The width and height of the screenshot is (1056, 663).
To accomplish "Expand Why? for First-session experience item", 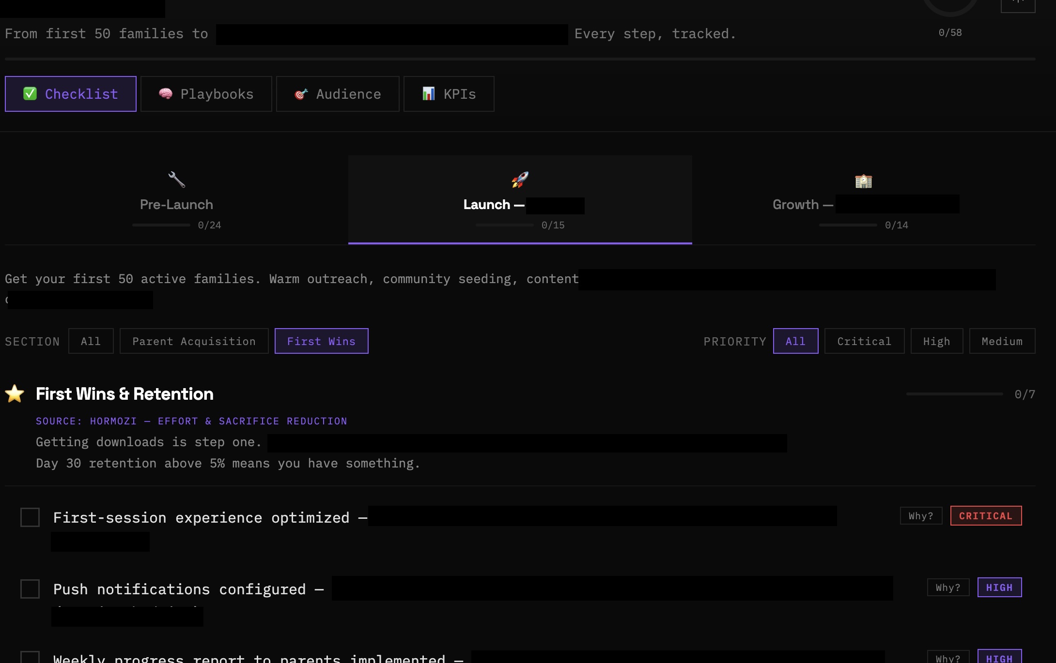I will pos(921,516).
